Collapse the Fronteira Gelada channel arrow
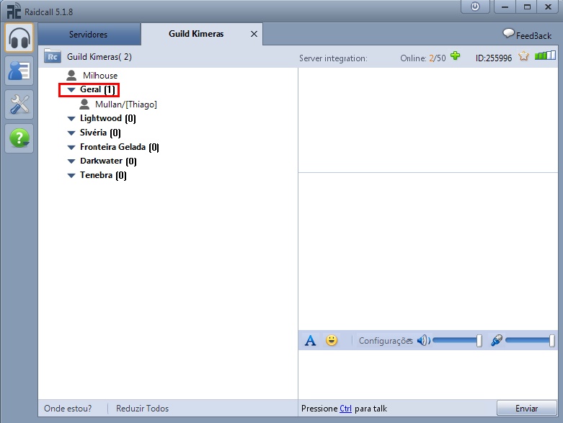The height and width of the screenshot is (423, 563). pos(71,147)
